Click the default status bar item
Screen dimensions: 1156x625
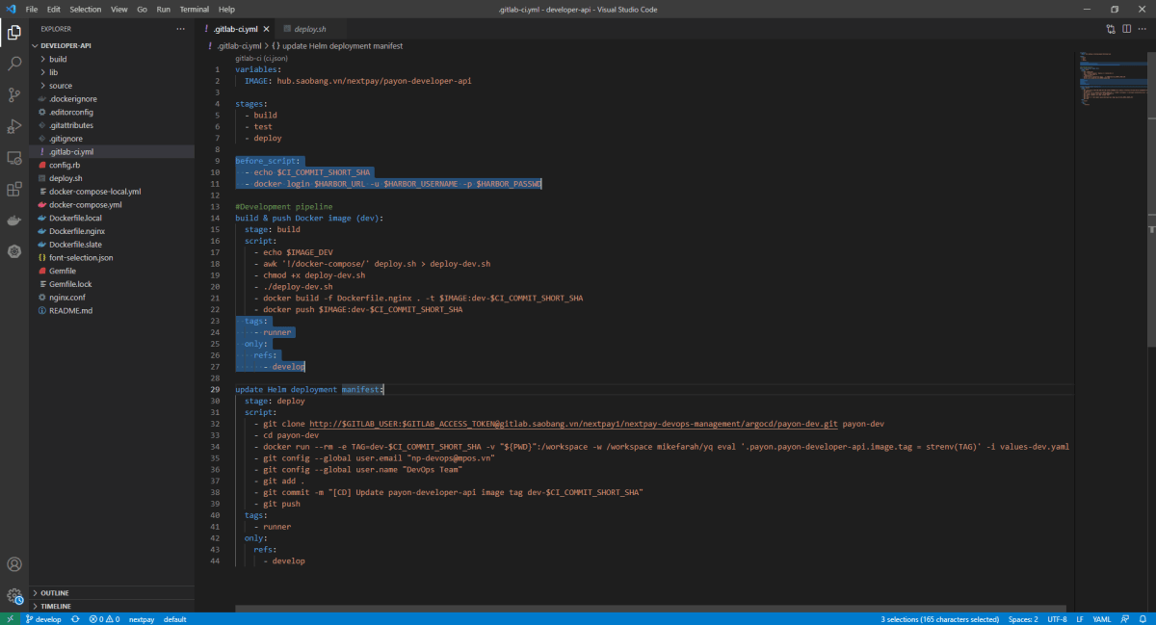tap(174, 619)
